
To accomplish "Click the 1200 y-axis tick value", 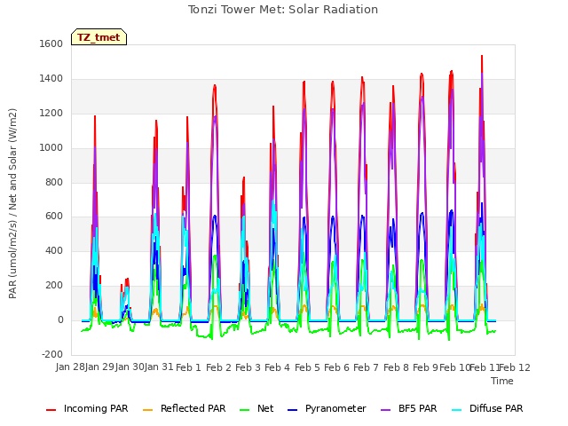I will pos(51,113).
